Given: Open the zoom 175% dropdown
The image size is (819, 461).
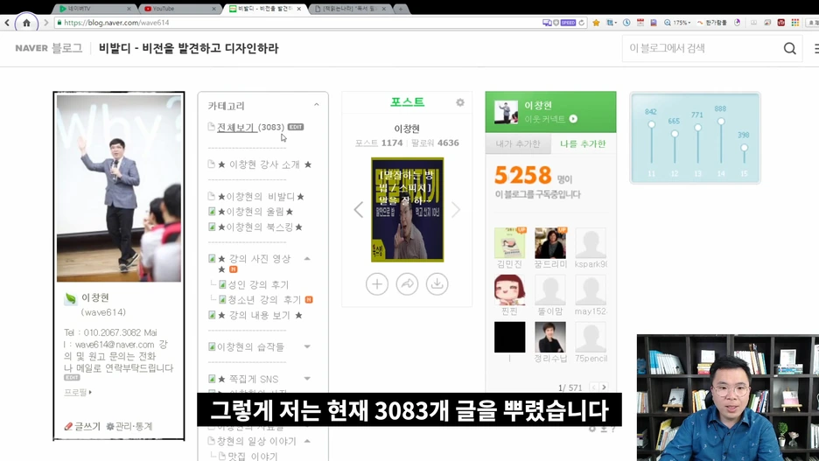Looking at the screenshot, I should pos(677,23).
